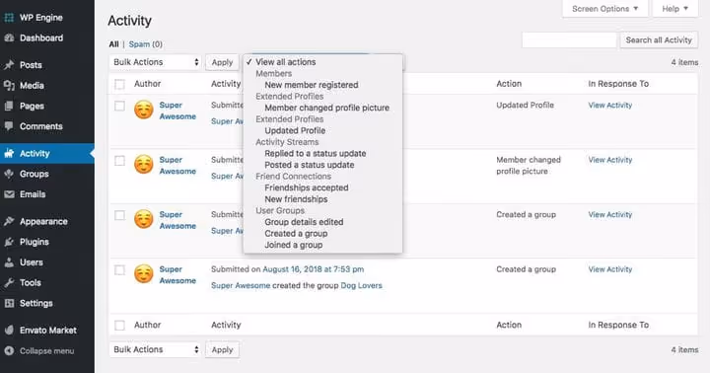Open View Activity for Member changed profile picture
This screenshot has height=373, width=710.
[x=610, y=160]
